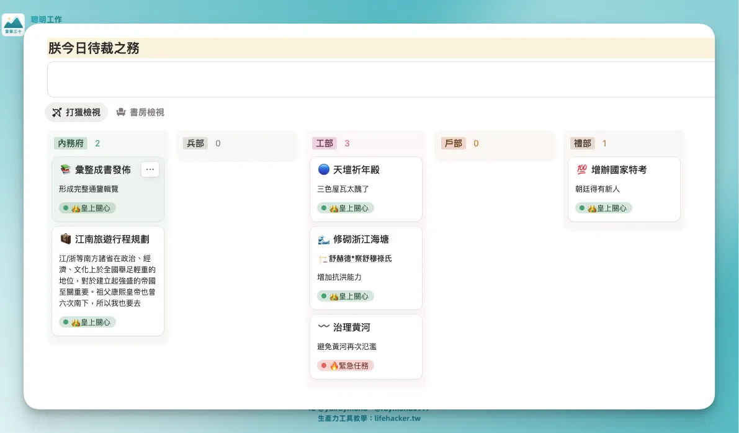Click the red 緊急任務 tag on 治理黃河
This screenshot has height=433, width=739.
coord(346,365)
